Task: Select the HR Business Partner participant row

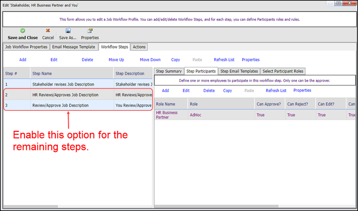Action: (x=255, y=115)
